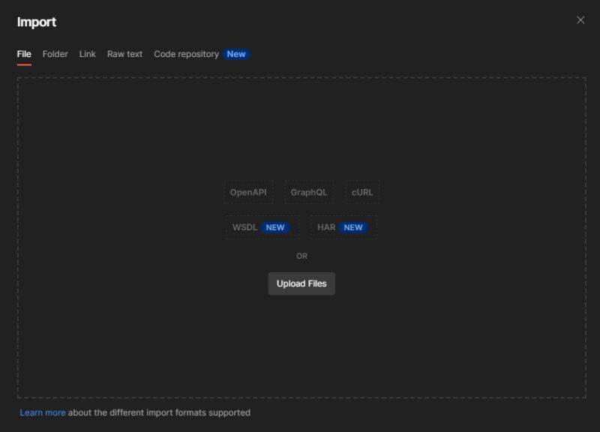This screenshot has width=600, height=432.
Task: Select the File import tab
Action: tap(24, 53)
